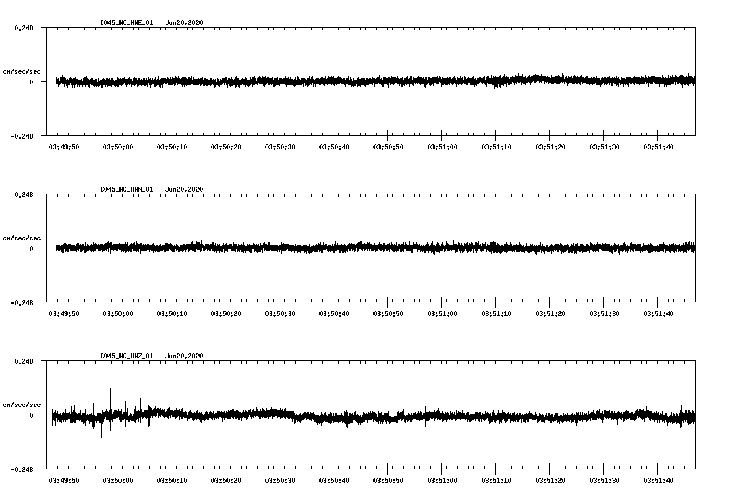734x500 pixels.
Task: Click 03:50:00 time label on HNE plot
Action: click(x=118, y=147)
